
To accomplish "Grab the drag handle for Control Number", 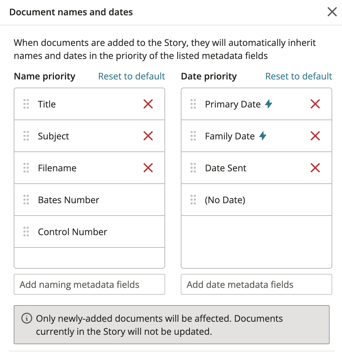I will point(26,232).
